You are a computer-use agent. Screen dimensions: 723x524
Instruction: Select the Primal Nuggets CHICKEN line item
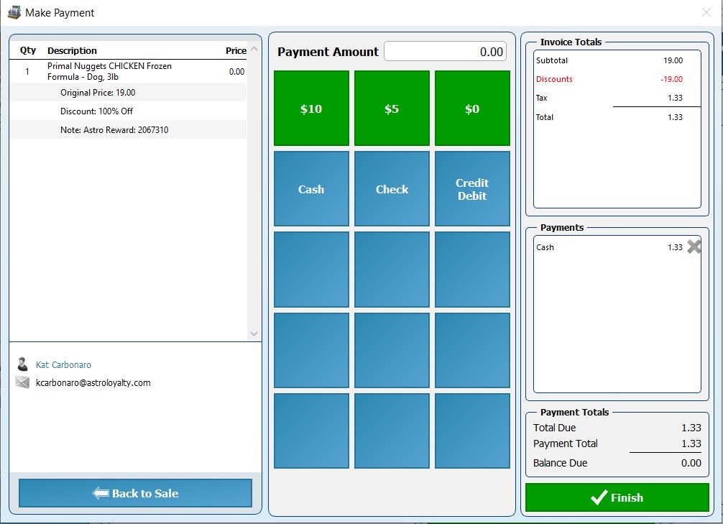tap(128, 71)
